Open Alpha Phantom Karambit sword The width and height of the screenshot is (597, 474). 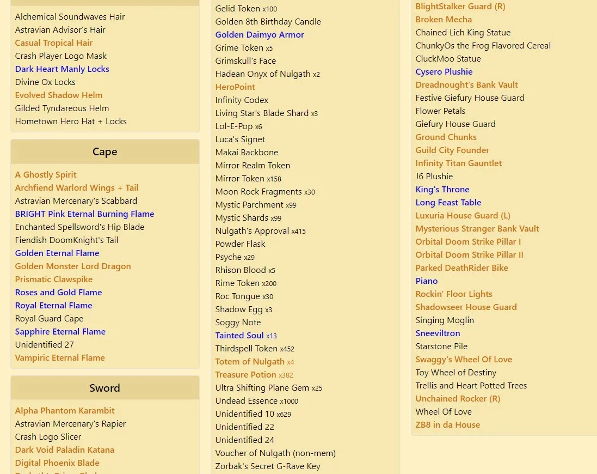tap(65, 410)
